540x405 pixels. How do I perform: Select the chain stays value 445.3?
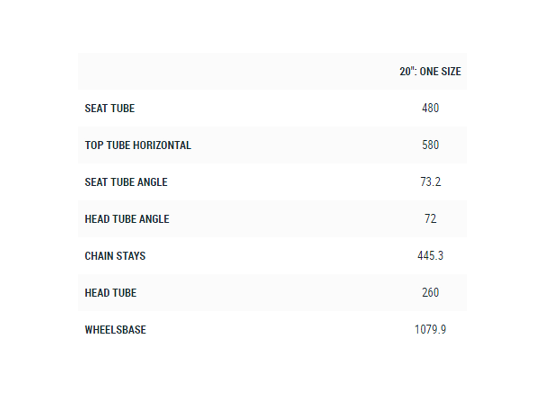click(x=430, y=256)
